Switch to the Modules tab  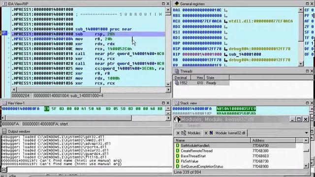(x=191, y=133)
